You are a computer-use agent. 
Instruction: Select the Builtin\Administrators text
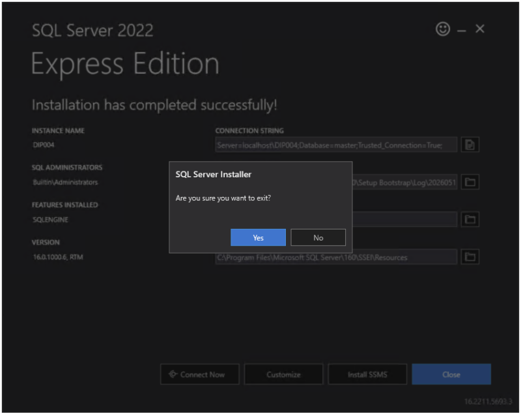[65, 183]
